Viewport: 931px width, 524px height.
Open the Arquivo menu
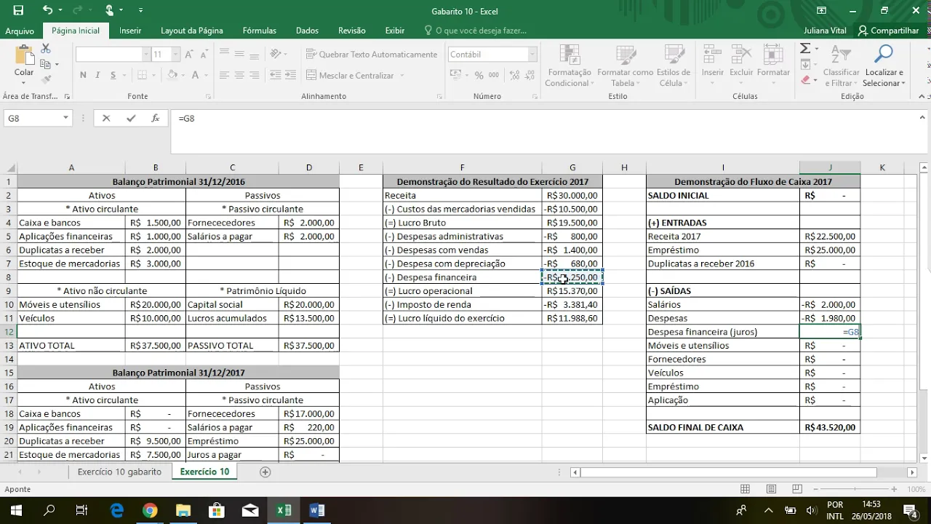(20, 31)
